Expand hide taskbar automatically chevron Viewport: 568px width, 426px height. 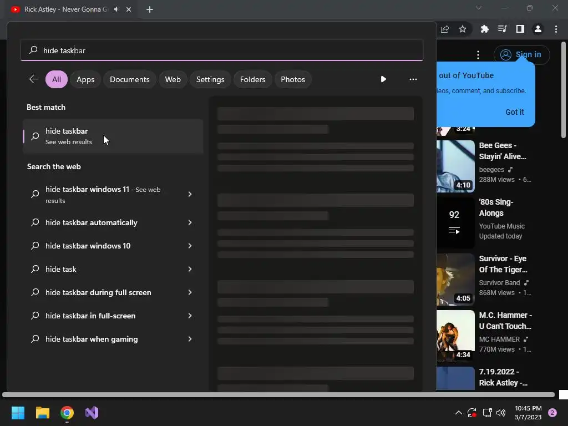(x=190, y=222)
